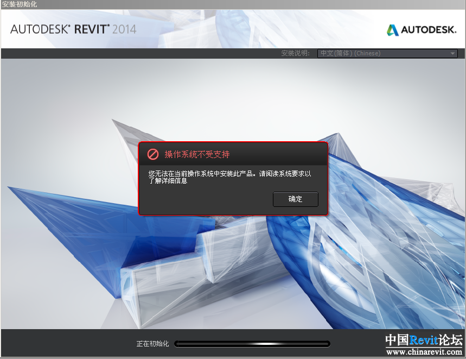
Task: Click the dropdown arrow beside 中文(简体)
Action: pos(452,54)
